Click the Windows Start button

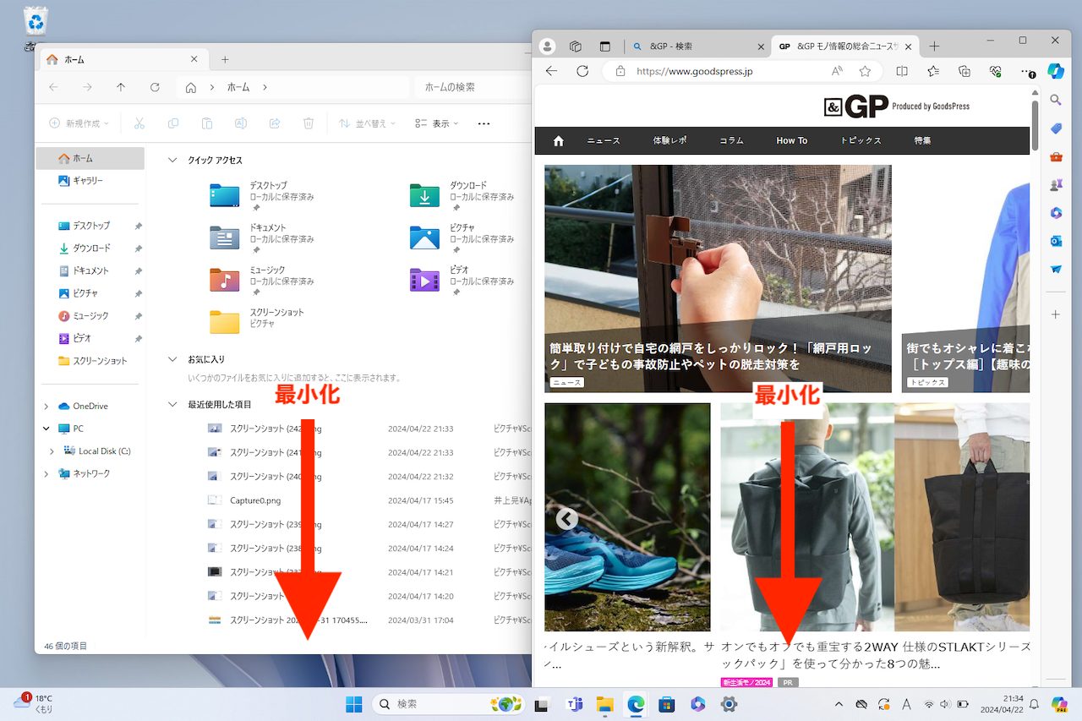coord(354,704)
